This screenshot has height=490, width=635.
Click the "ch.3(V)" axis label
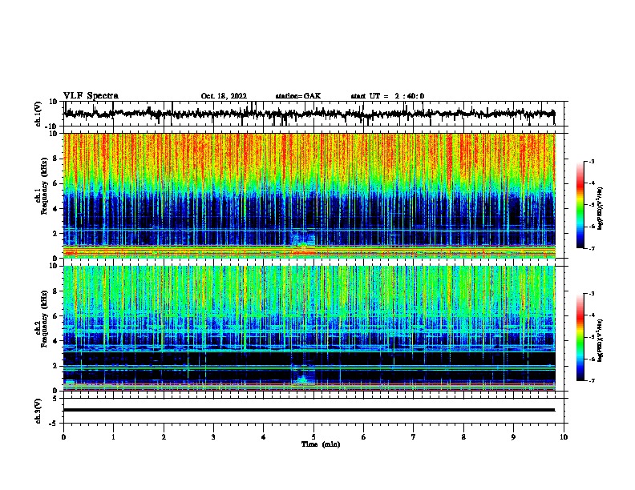click(38, 411)
